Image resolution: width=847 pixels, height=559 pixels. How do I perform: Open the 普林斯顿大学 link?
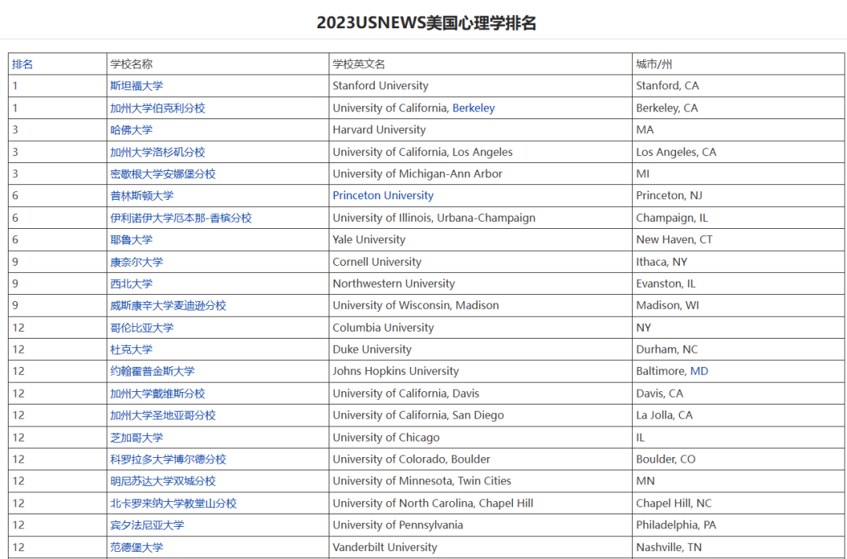tap(142, 195)
